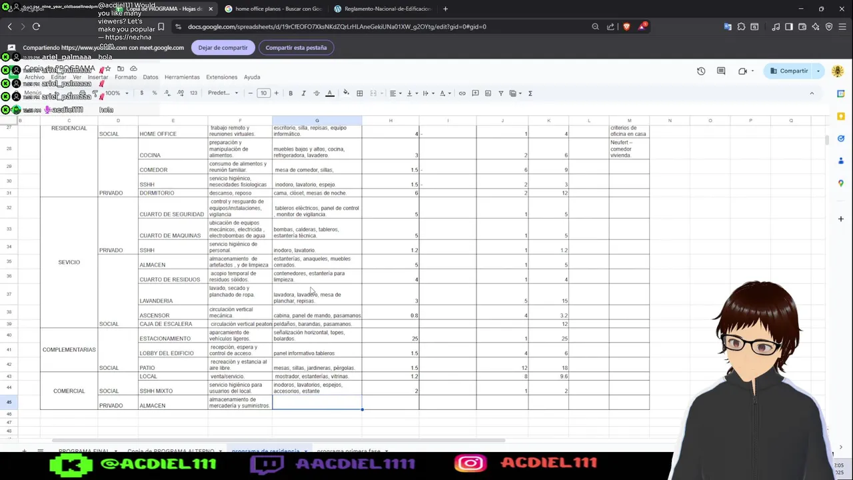Start a Meet call with the camera icon
853x480 pixels.
click(743, 71)
